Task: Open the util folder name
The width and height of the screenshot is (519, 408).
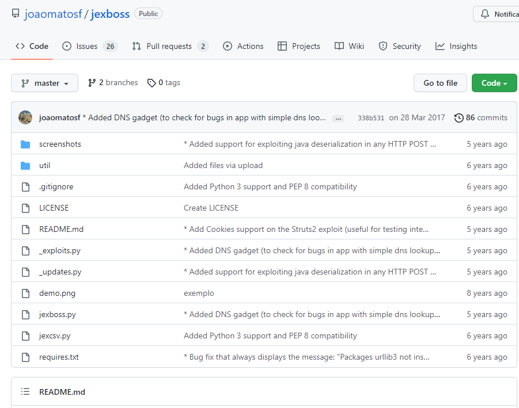Action: 45,165
